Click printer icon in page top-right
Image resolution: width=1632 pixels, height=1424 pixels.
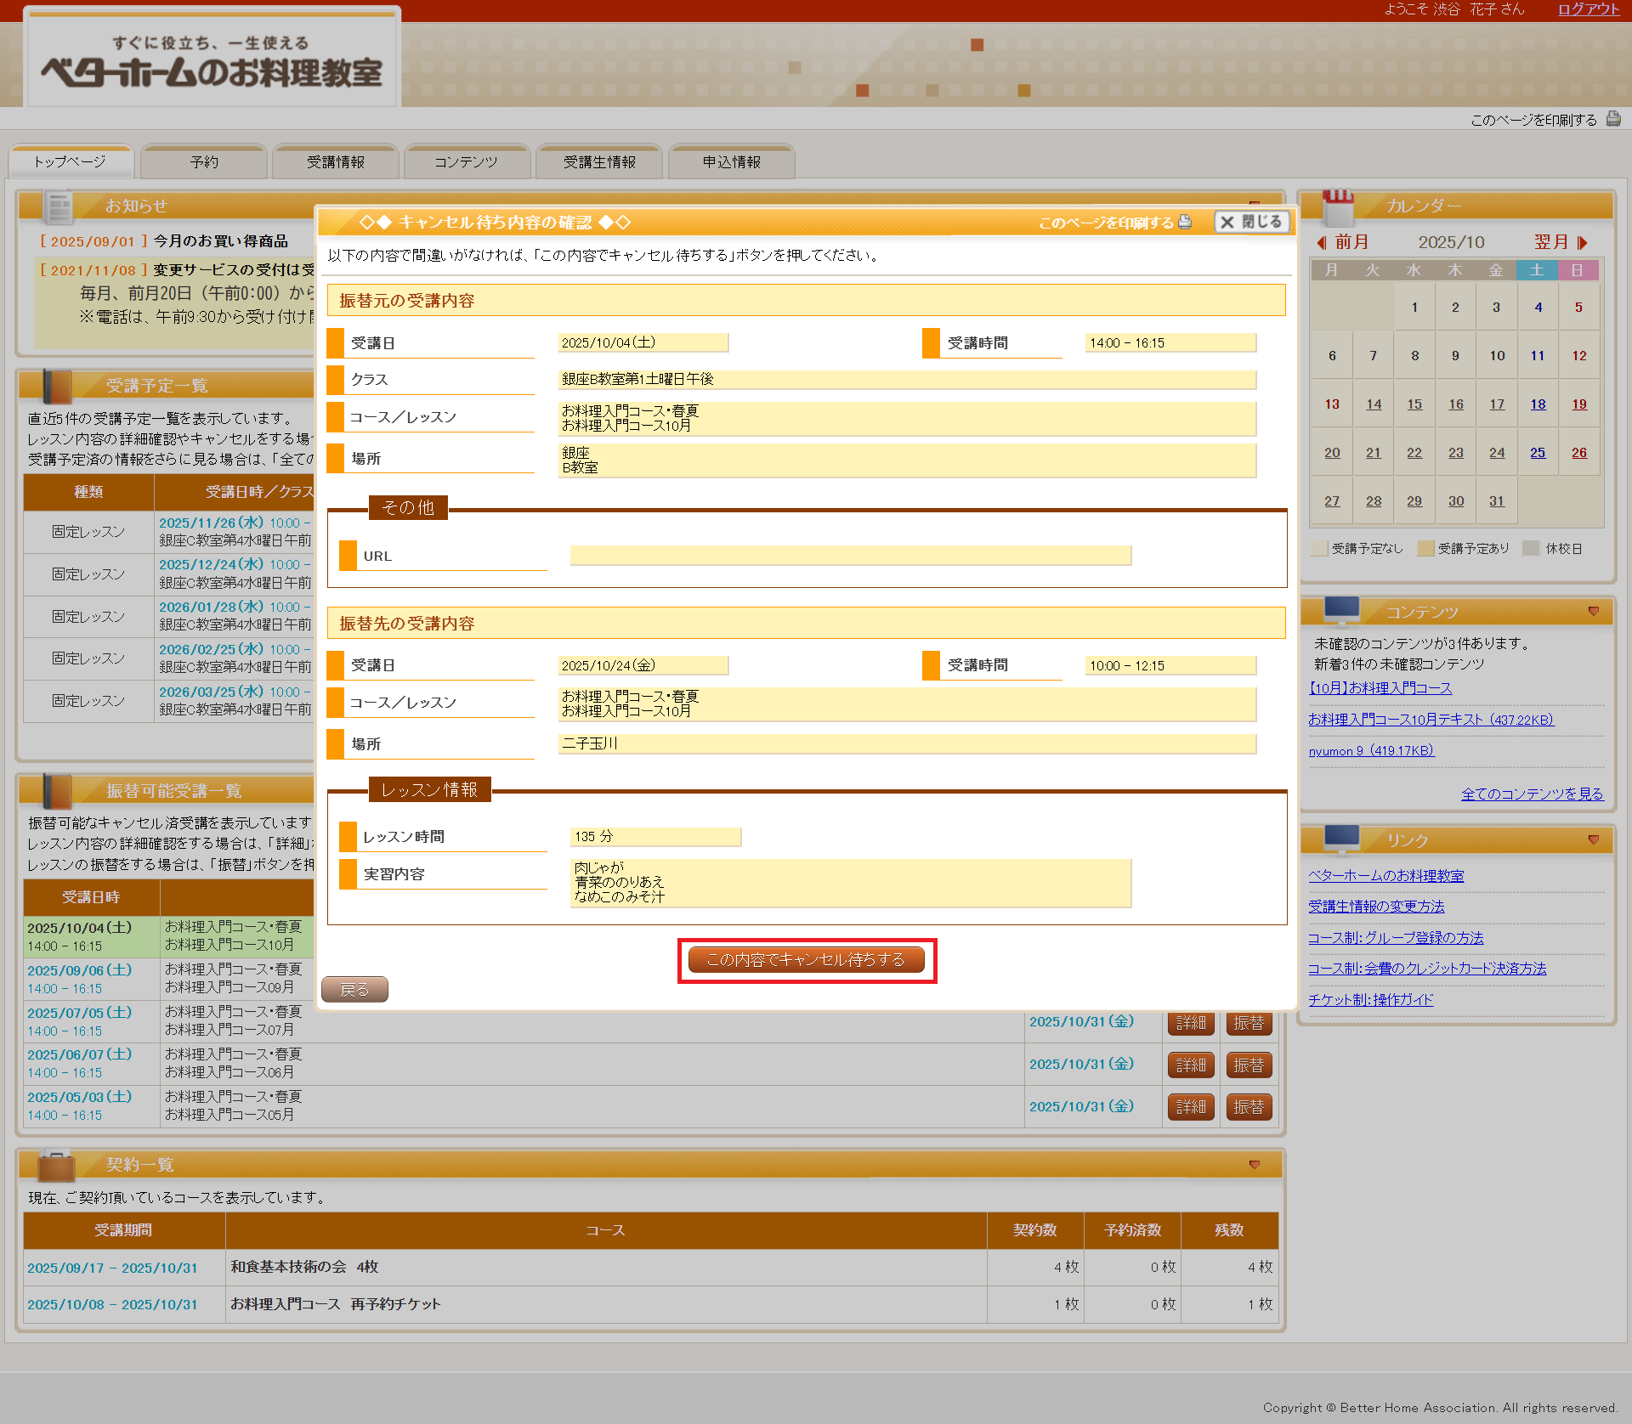(x=1612, y=119)
